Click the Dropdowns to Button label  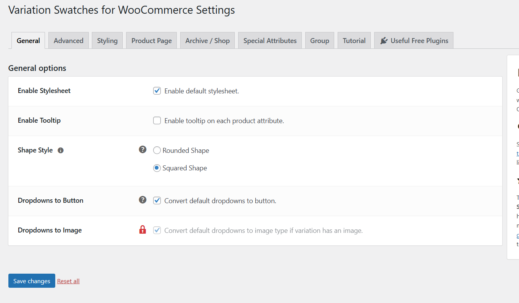tap(51, 200)
